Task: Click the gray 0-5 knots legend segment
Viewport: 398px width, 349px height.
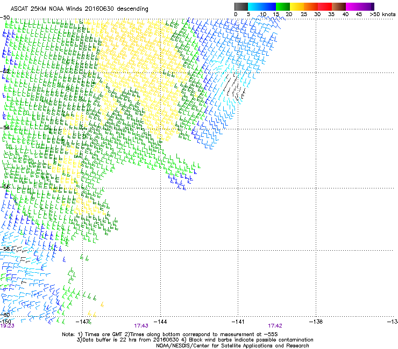Action: click(x=241, y=6)
